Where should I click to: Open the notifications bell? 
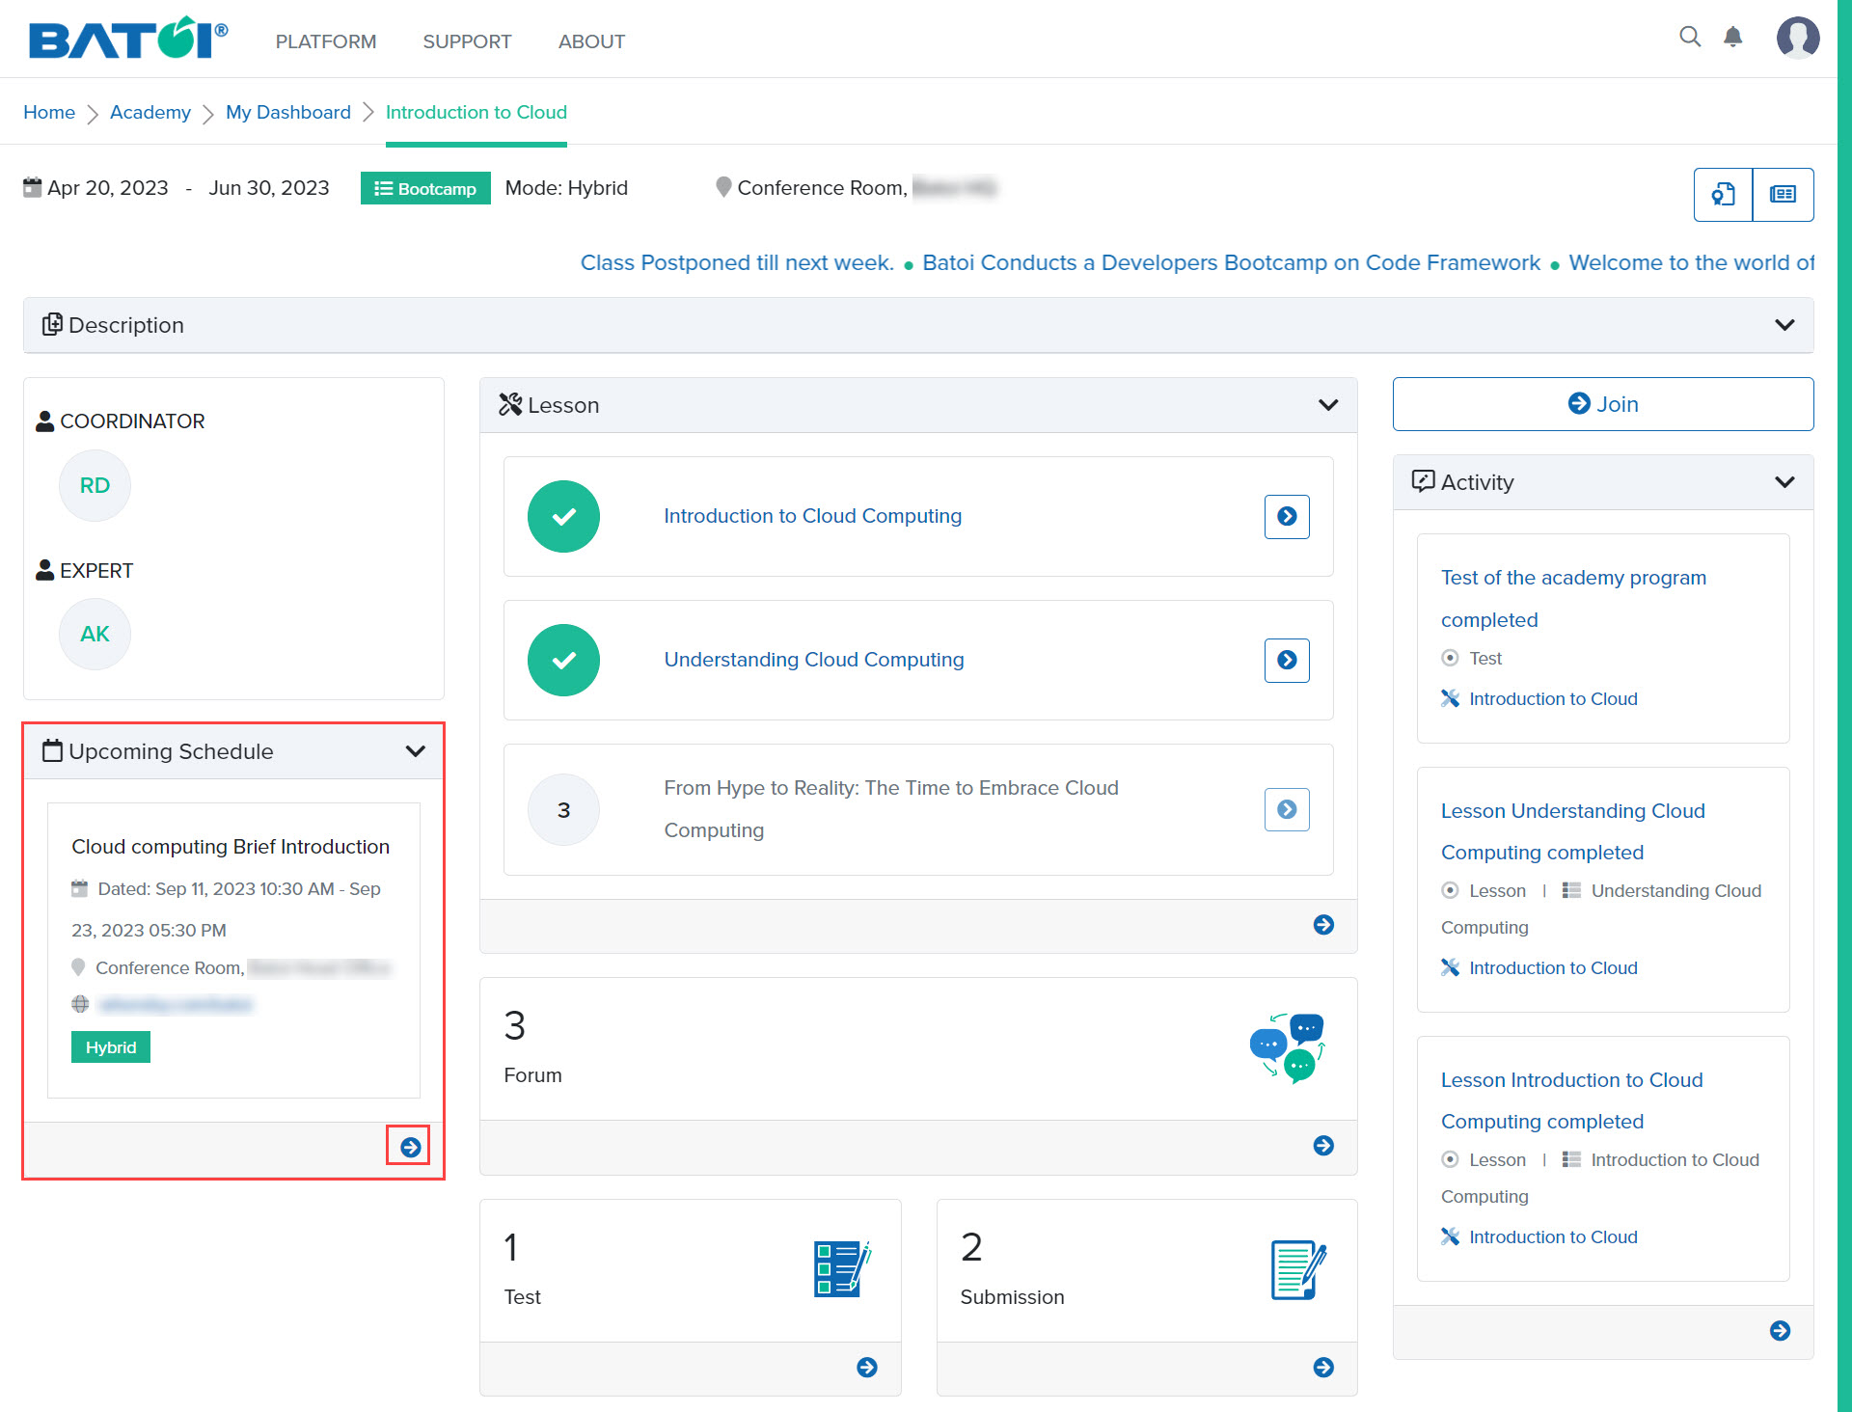(x=1733, y=38)
